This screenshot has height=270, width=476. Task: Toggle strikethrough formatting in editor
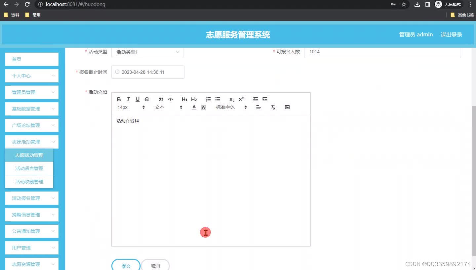click(147, 99)
